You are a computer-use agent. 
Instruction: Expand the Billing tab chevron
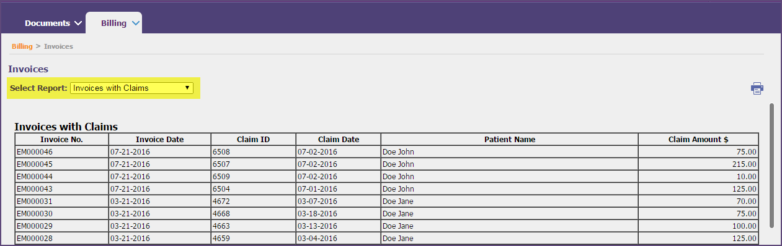pos(136,23)
